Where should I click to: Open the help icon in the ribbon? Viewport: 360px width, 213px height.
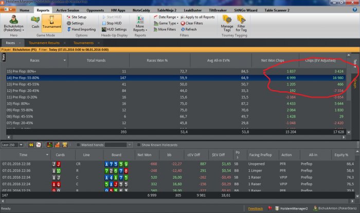click(x=355, y=10)
